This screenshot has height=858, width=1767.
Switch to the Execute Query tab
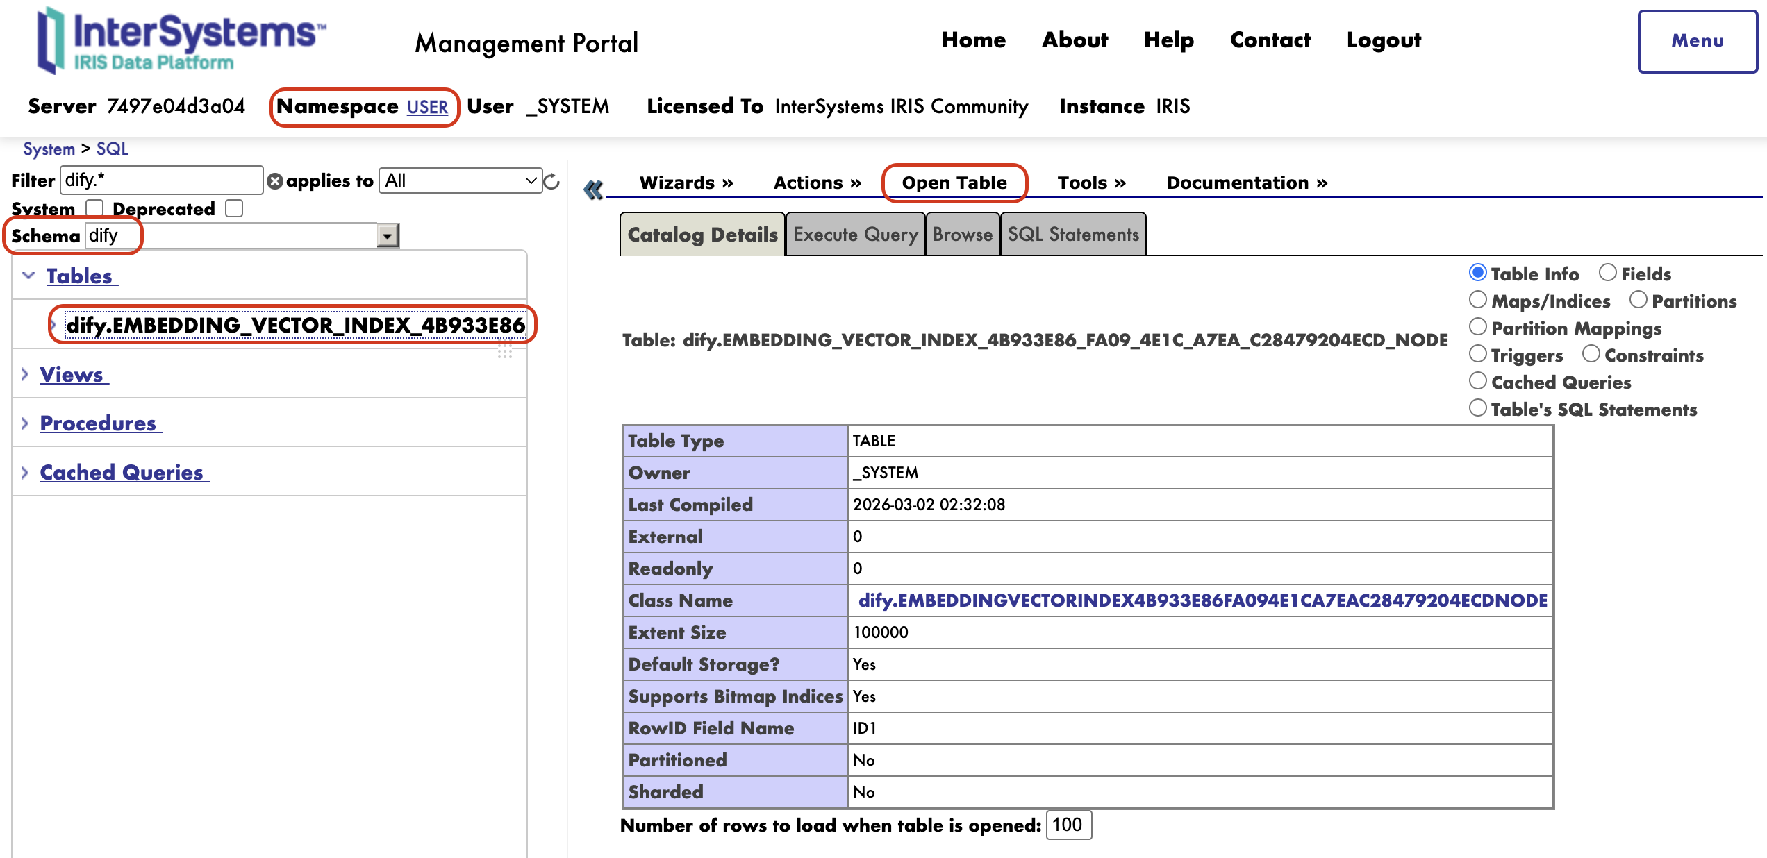pos(855,235)
